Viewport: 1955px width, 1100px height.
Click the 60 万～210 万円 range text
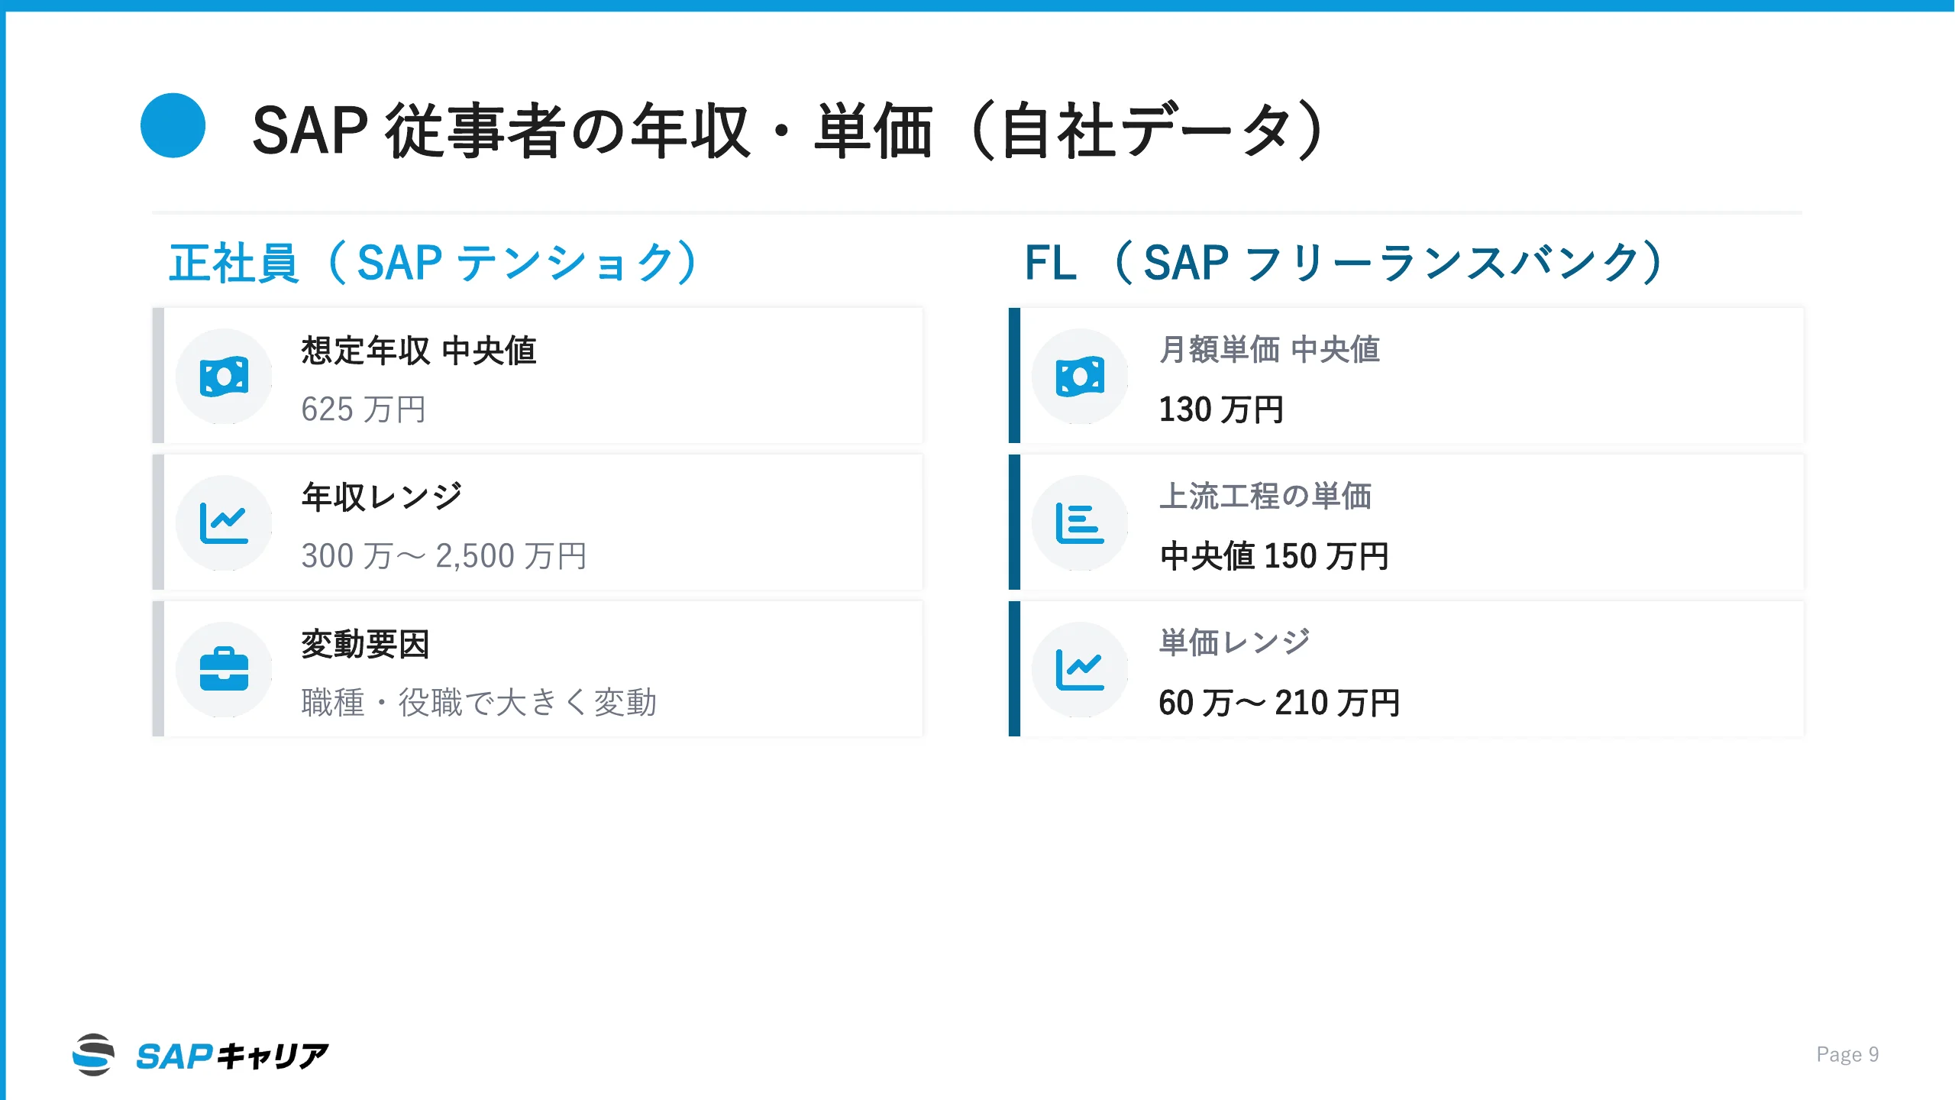(x=1279, y=703)
